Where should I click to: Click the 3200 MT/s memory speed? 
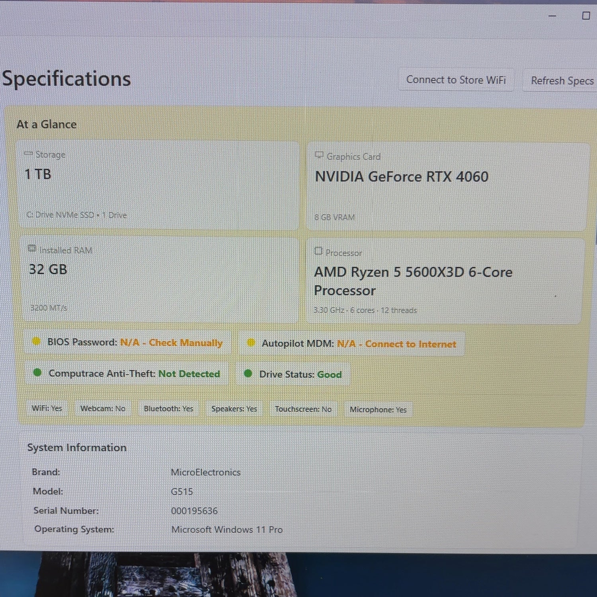coord(49,308)
